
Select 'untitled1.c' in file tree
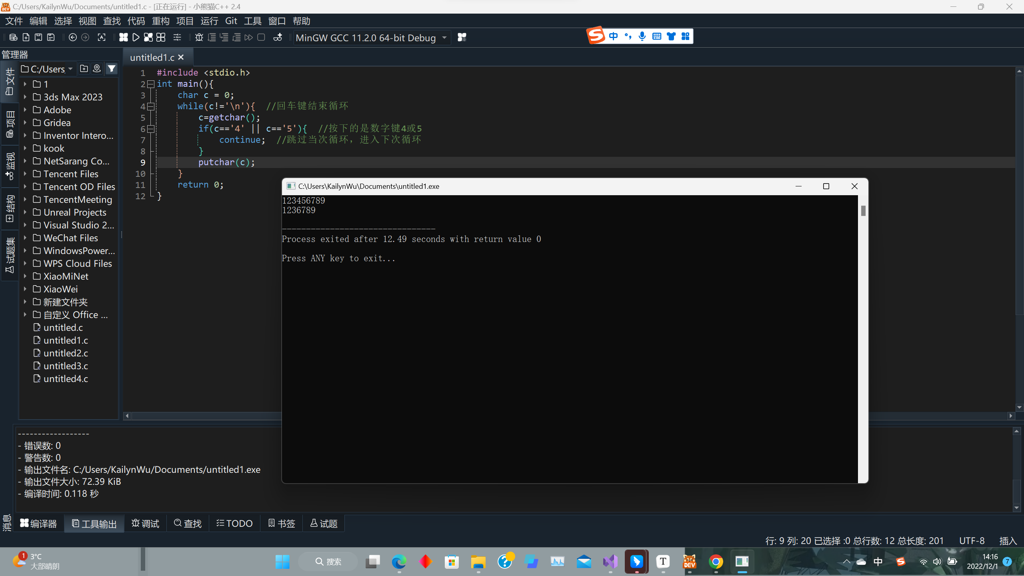click(x=66, y=340)
